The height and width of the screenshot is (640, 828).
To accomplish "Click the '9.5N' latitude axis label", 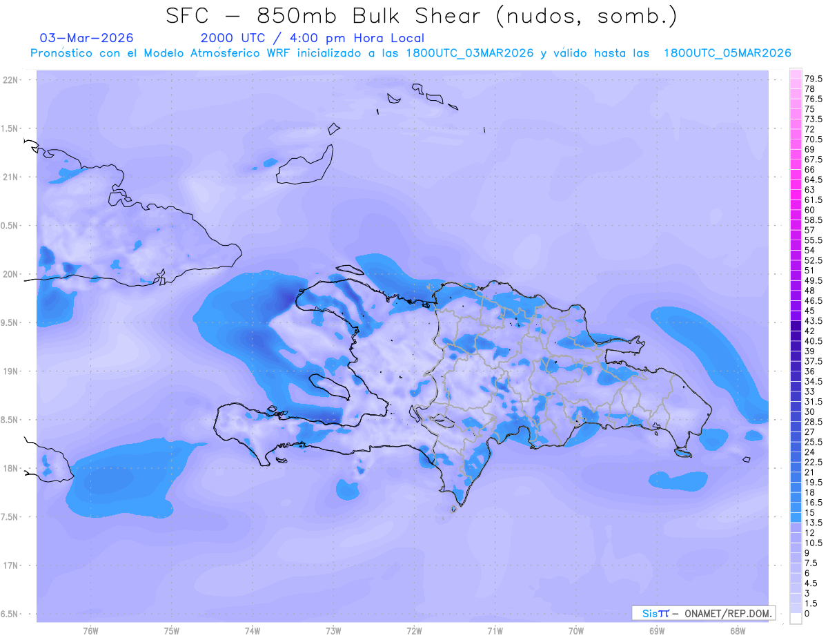I will [10, 322].
